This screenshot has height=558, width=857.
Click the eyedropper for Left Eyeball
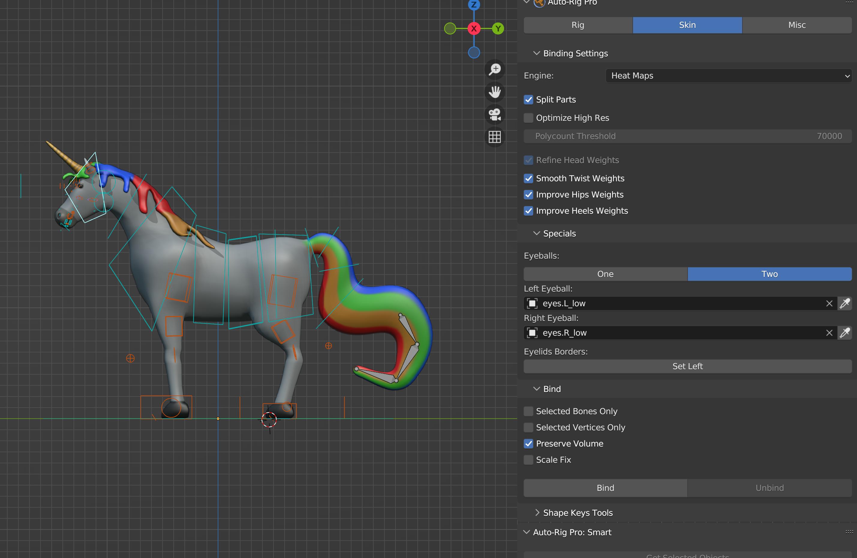(x=845, y=303)
